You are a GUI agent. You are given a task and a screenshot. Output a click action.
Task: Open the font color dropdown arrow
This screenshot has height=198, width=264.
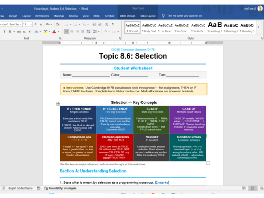59,32
